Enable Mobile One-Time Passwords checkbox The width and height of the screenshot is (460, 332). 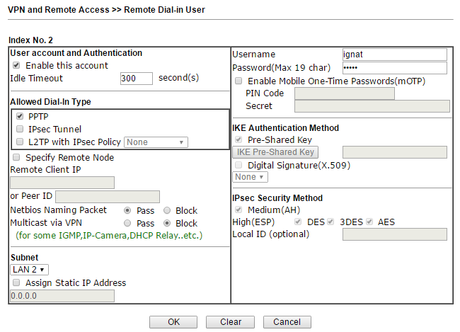[x=238, y=81]
